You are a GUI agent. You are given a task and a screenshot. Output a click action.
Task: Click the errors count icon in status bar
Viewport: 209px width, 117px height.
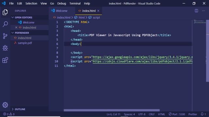pos(5,114)
